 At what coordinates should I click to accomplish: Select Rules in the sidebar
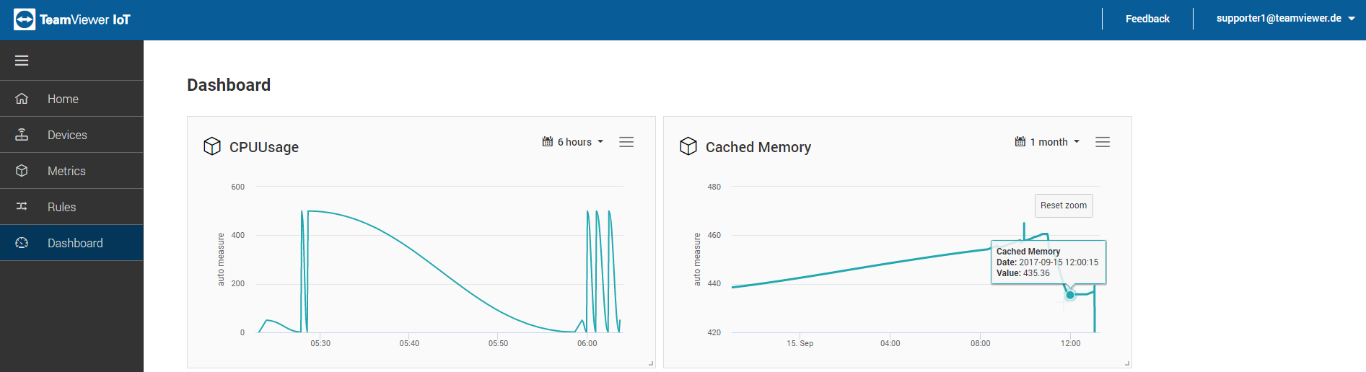62,207
